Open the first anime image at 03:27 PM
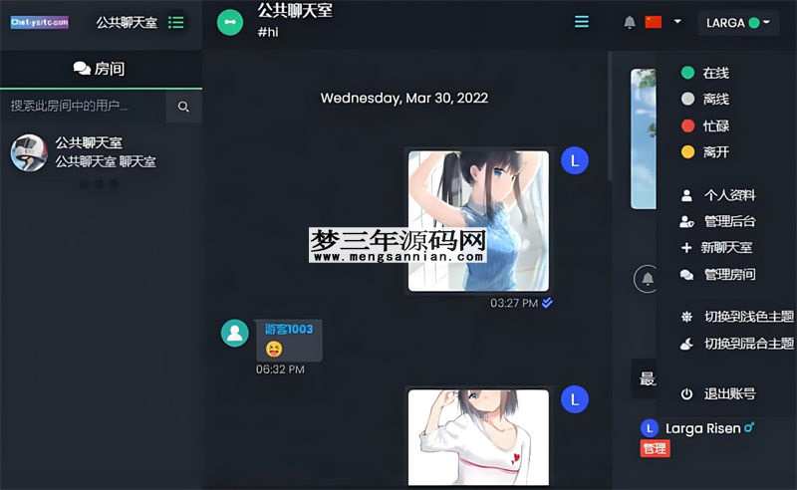 [x=478, y=221]
